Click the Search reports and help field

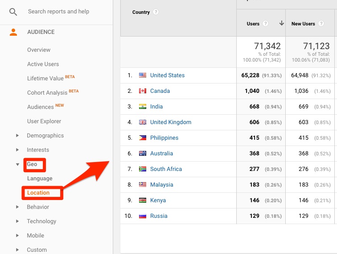[x=58, y=12]
